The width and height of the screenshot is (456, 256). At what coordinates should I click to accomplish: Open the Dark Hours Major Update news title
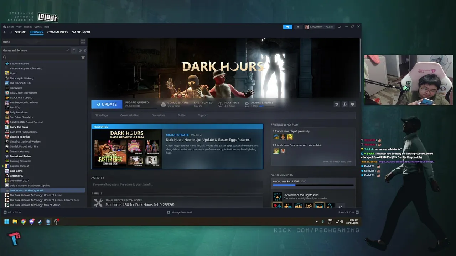pos(208,140)
